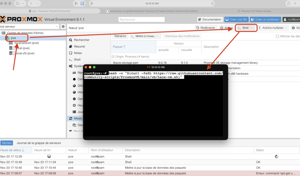The width and height of the screenshot is (300, 176).
Task: Click the Safari address bar showing 10.10.10.199
Action: pos(152,3)
